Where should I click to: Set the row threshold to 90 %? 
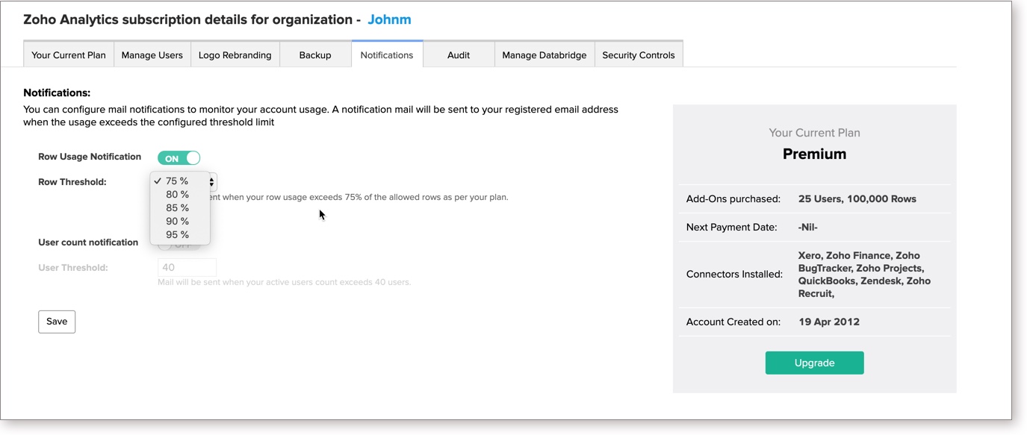pos(177,222)
